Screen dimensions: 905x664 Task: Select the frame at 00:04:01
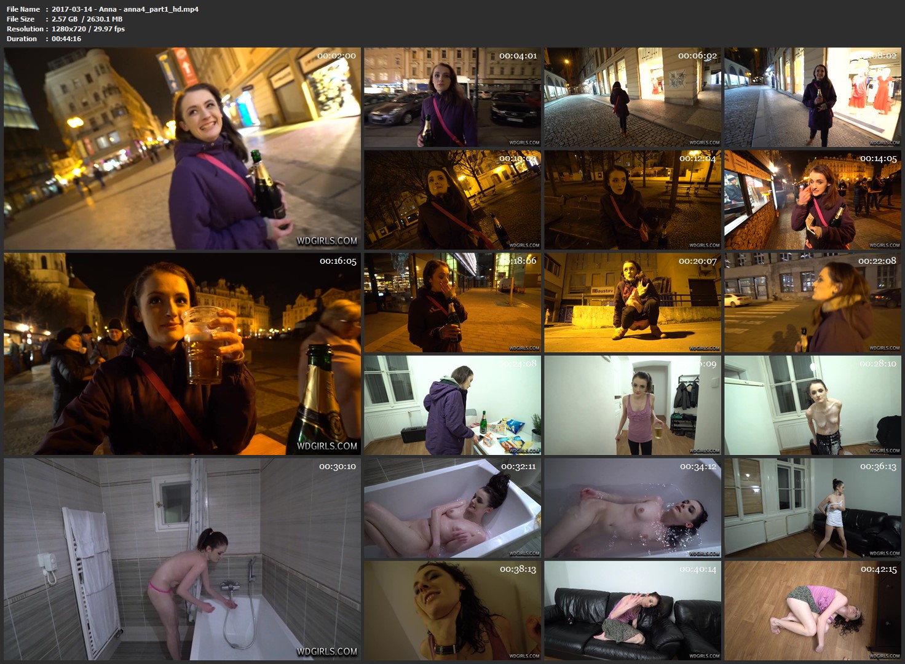click(452, 97)
